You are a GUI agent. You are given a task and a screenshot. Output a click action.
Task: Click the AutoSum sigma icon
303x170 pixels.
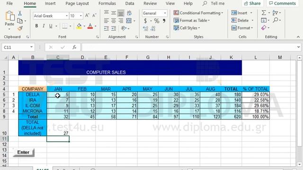click(264, 13)
